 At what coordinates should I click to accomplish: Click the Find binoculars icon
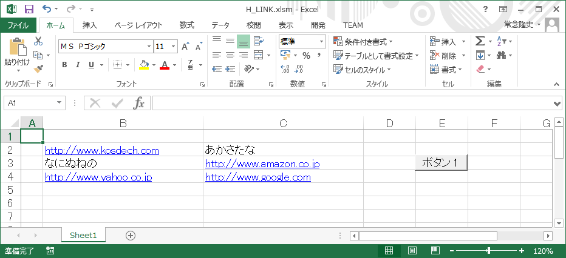click(x=502, y=55)
